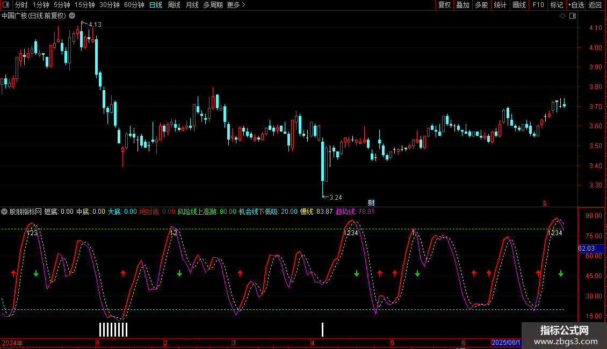Click the 绝对底: 0.00 indicator value
The height and width of the screenshot is (349, 607).
(157, 212)
